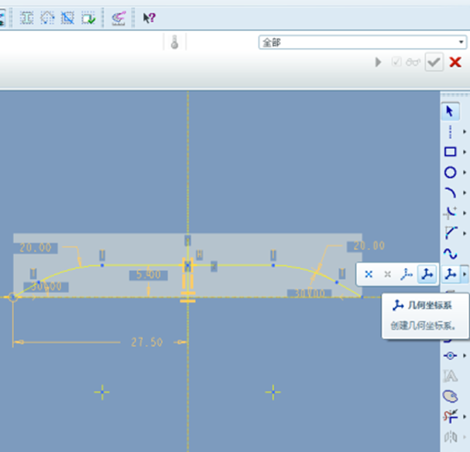Select the circle sketch tool
This screenshot has height=452, width=470.
450,172
